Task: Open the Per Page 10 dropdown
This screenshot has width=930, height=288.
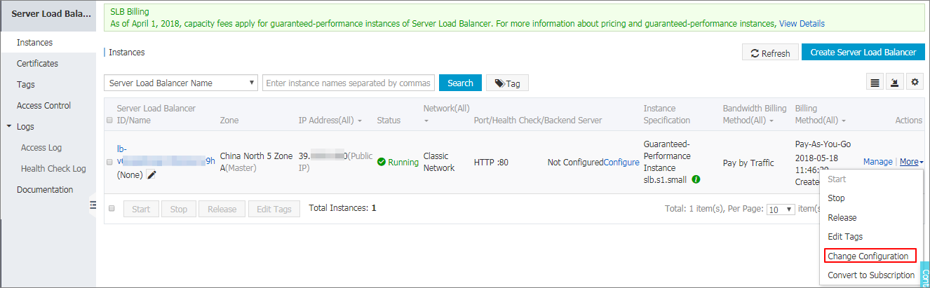Action: tap(781, 210)
